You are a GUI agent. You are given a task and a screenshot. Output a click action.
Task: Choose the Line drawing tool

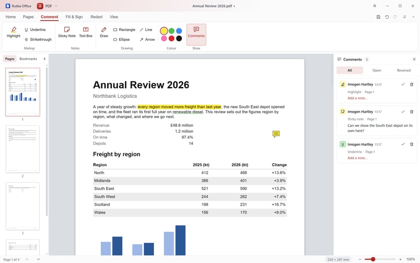coord(146,30)
